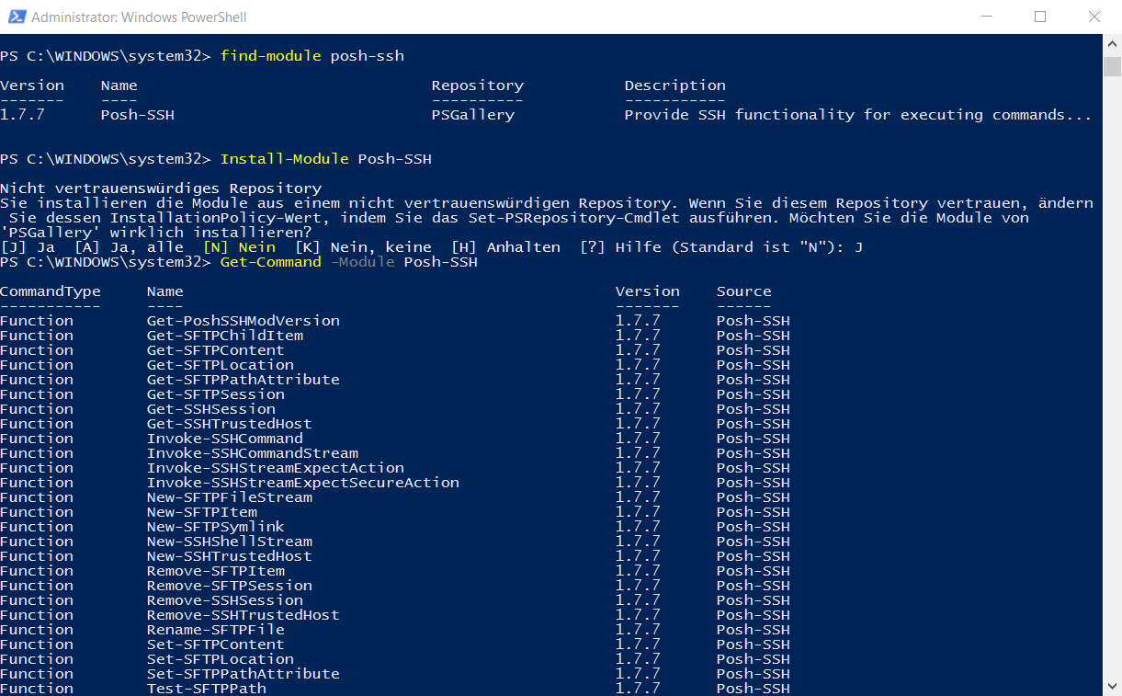Viewport: 1122px width, 696px height.
Task: Click Get-SSHSession function name
Action: point(211,409)
